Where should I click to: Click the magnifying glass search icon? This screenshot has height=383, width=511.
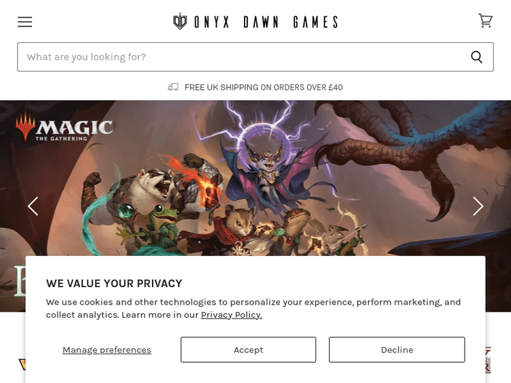coord(476,57)
